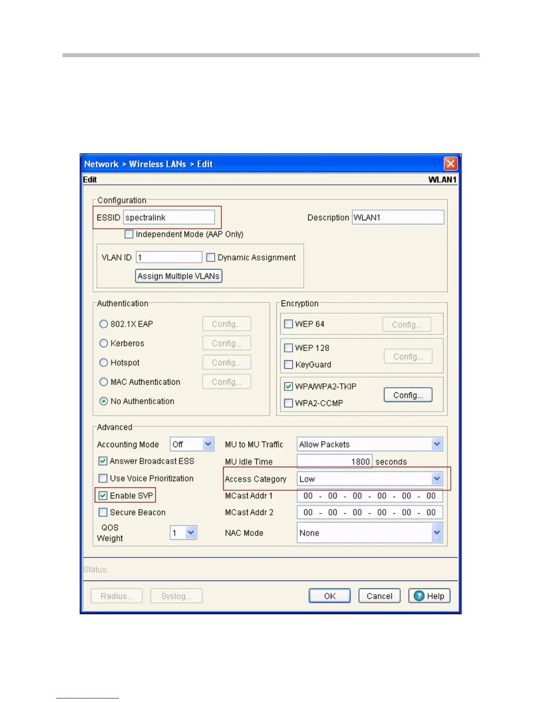The image size is (542, 702).
Task: Enable Dynamic Assignment checkbox
Action: pyautogui.click(x=211, y=257)
